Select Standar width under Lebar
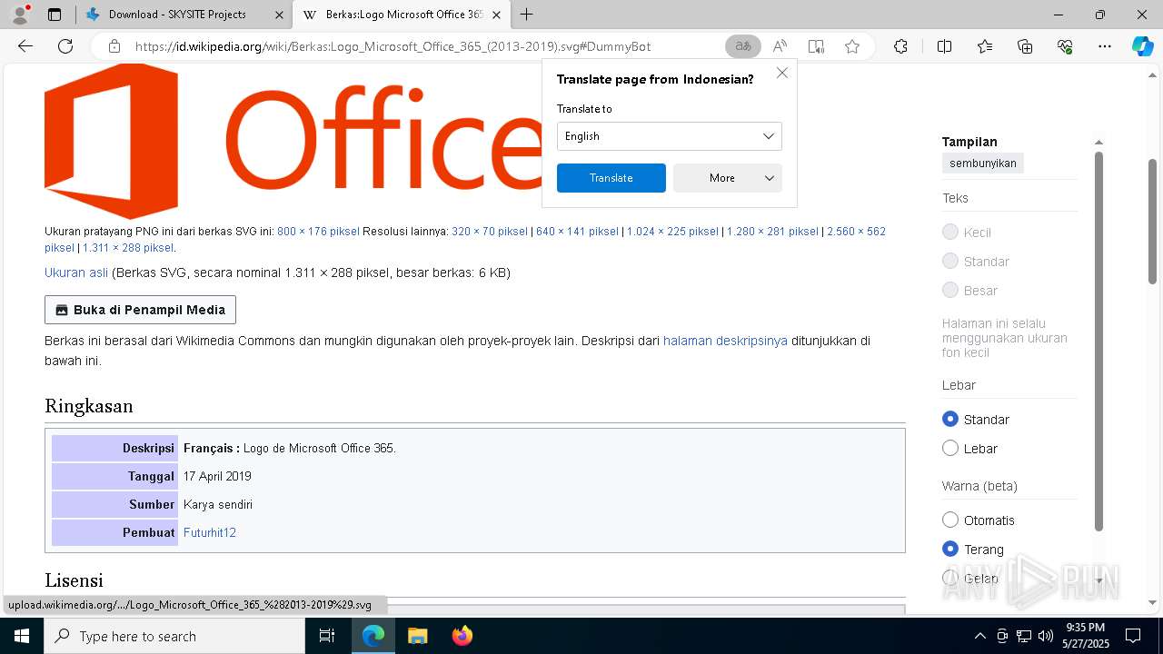 point(950,419)
